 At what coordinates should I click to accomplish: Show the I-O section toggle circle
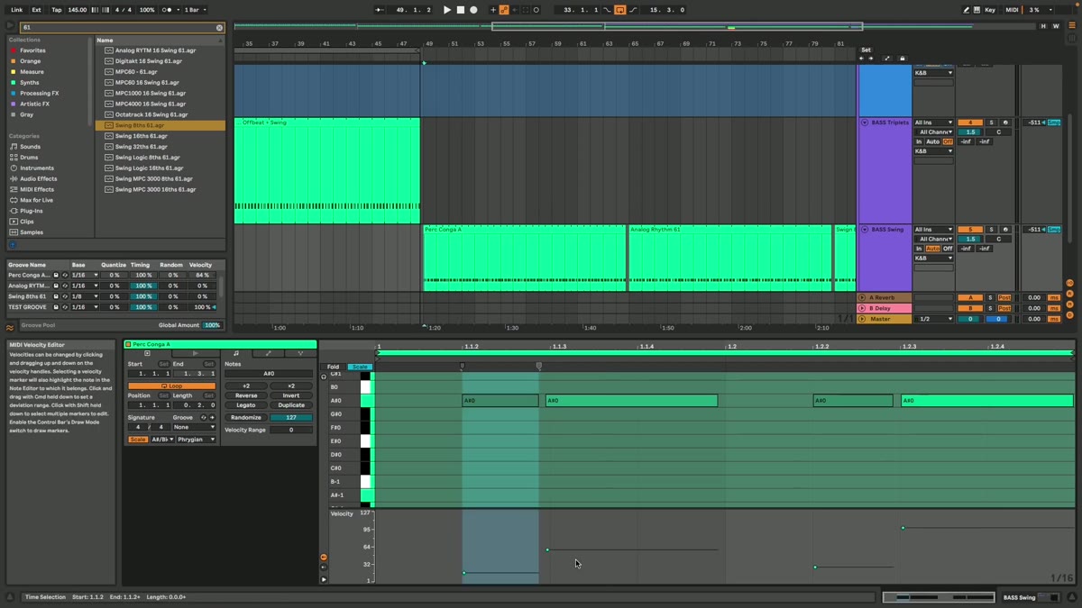(1069, 283)
